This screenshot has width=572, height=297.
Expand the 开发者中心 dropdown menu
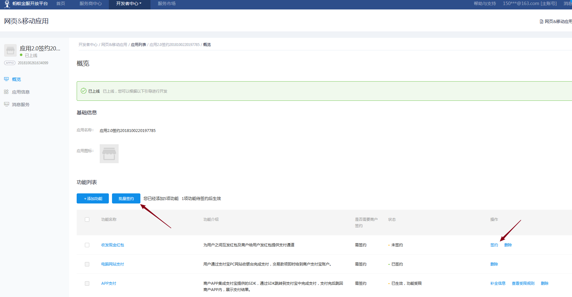(x=129, y=4)
